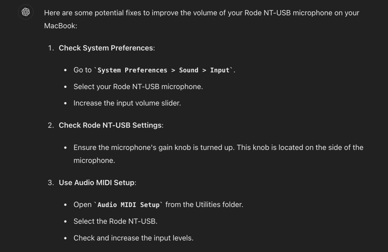Click 'from the Utilities folder' text
Image resolution: width=388 pixels, height=252 pixels.
coord(204,205)
